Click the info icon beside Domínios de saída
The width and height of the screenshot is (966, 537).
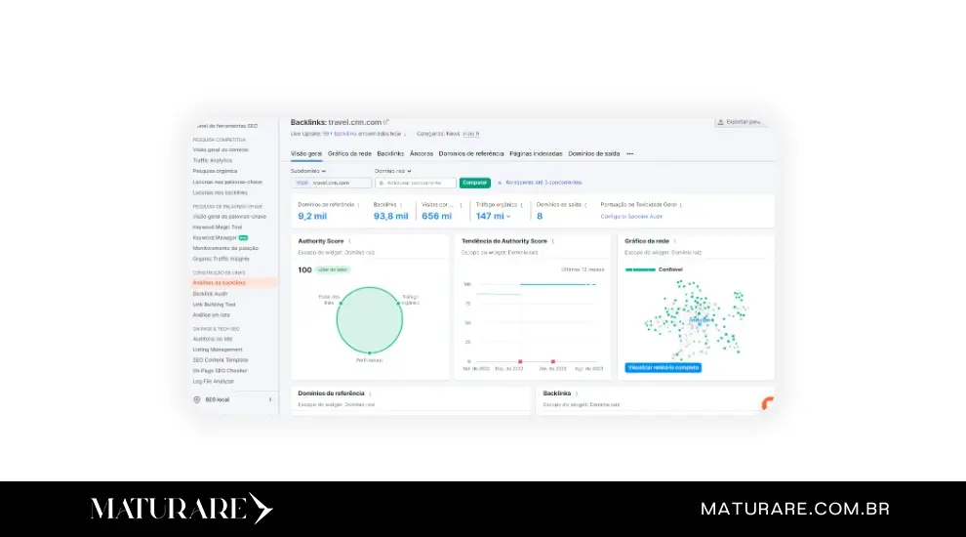pyautogui.click(x=586, y=205)
